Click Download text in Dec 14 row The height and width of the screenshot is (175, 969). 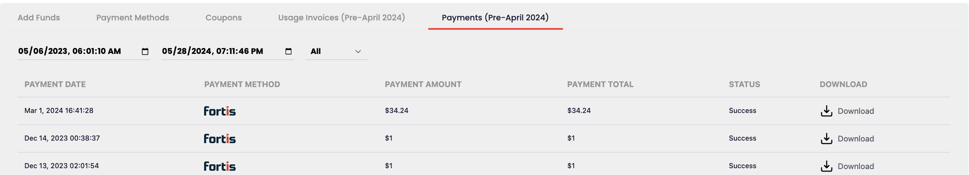(x=856, y=139)
